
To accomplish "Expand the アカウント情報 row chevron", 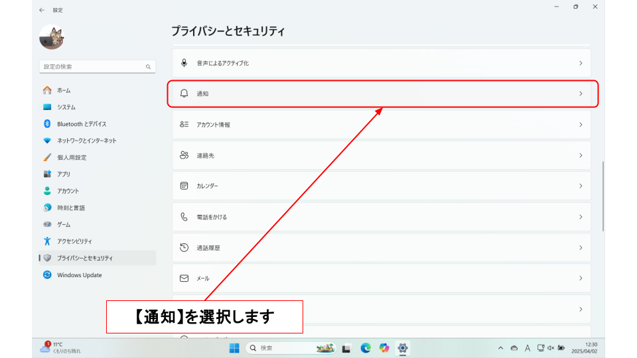I will [x=581, y=125].
